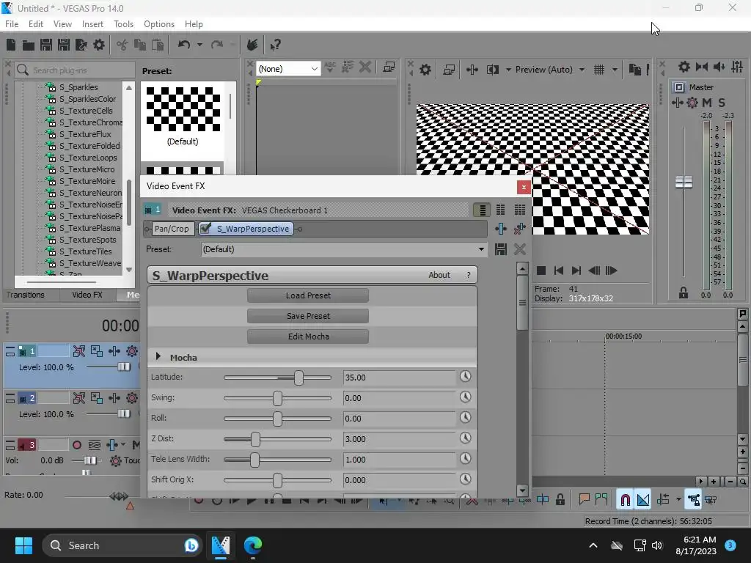Viewport: 751px width, 563px height.
Task: Disable the S_WarpPerspective plug-in checkbox
Action: (x=205, y=229)
